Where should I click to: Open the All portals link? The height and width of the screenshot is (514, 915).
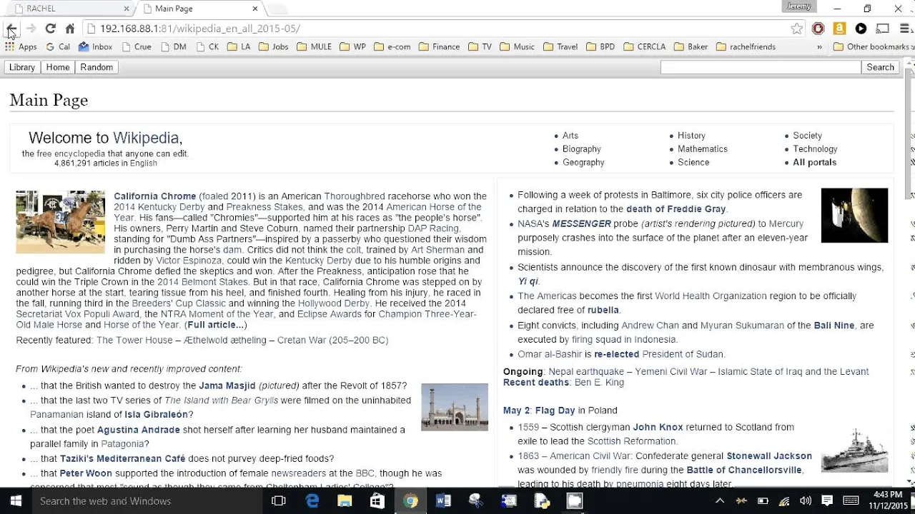tap(814, 162)
